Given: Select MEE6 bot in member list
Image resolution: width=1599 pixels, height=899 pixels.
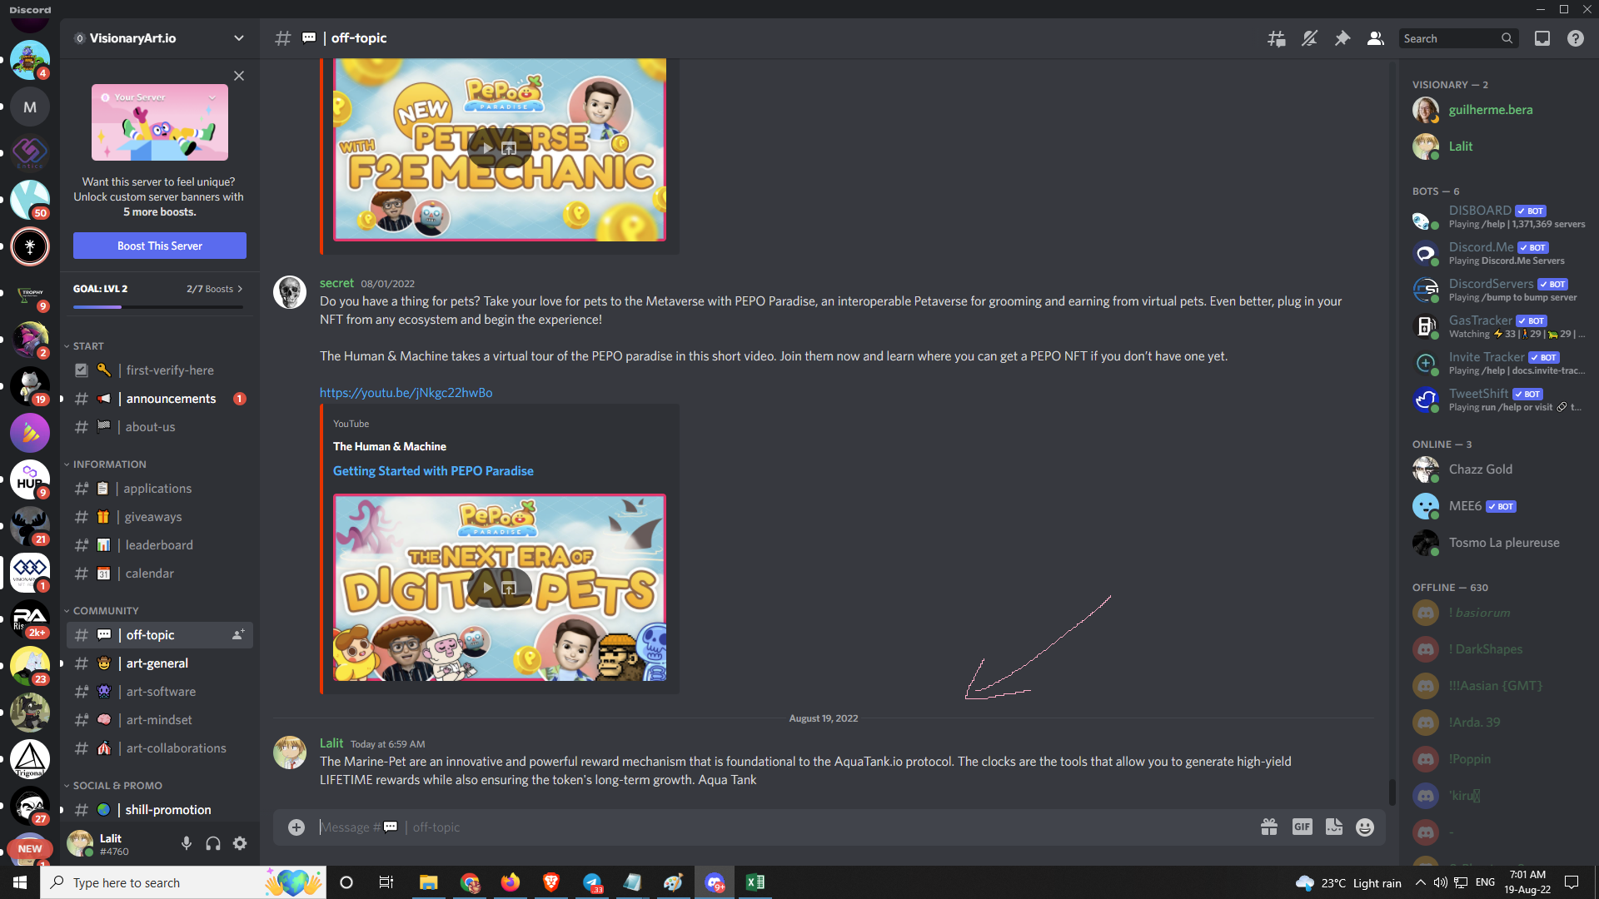Looking at the screenshot, I should [1499, 506].
